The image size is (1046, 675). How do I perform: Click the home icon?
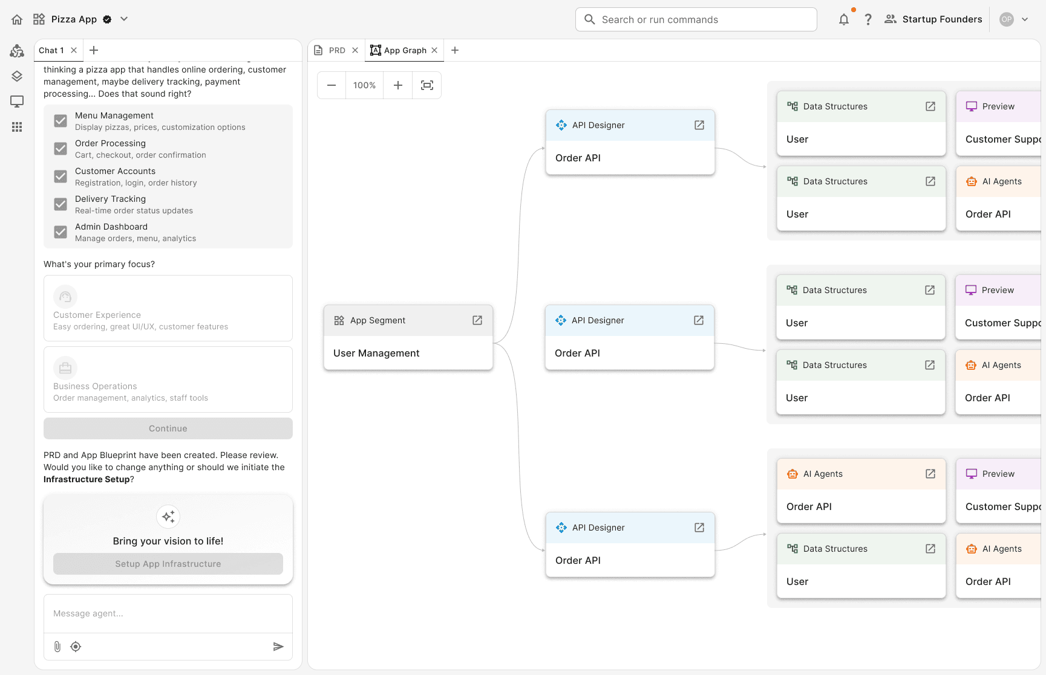(x=17, y=19)
